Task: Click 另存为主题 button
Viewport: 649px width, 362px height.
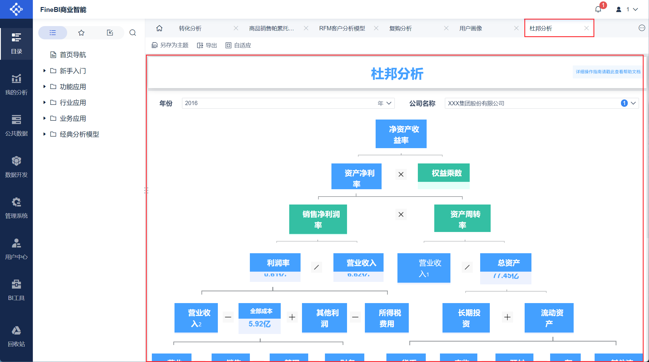Action: coord(170,45)
